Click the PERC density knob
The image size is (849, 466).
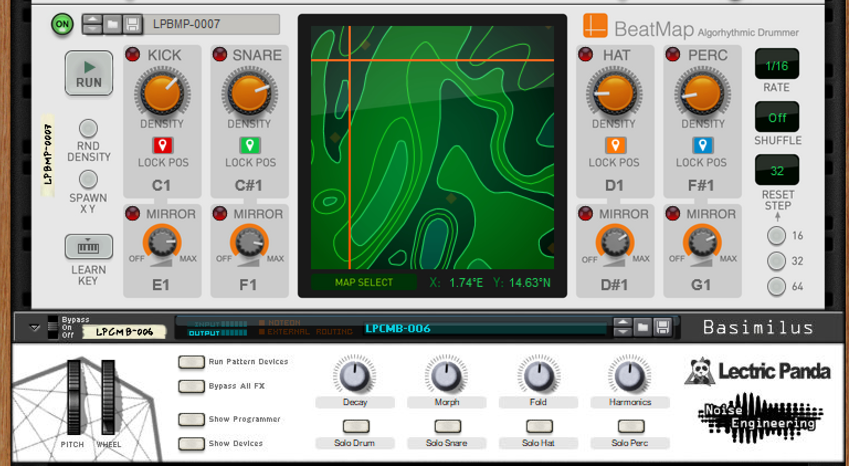point(702,93)
